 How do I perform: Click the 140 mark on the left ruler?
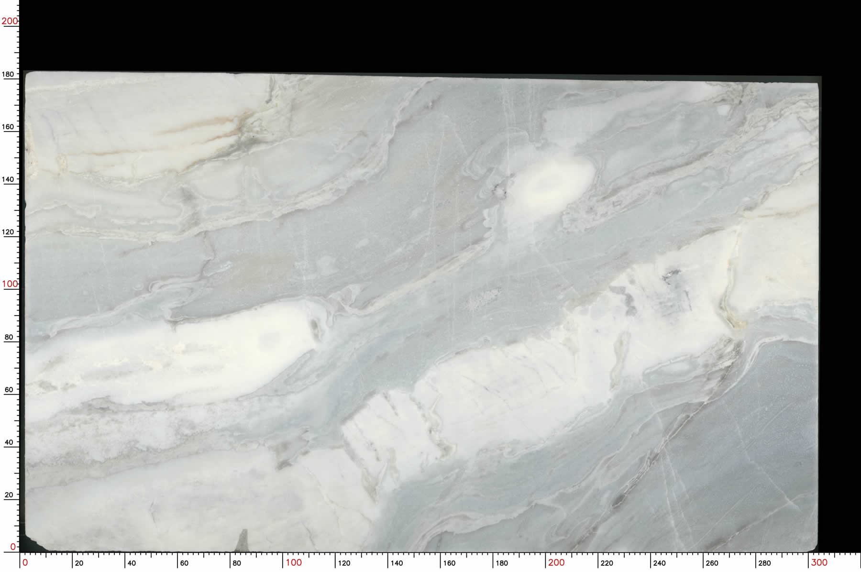[x=9, y=179]
